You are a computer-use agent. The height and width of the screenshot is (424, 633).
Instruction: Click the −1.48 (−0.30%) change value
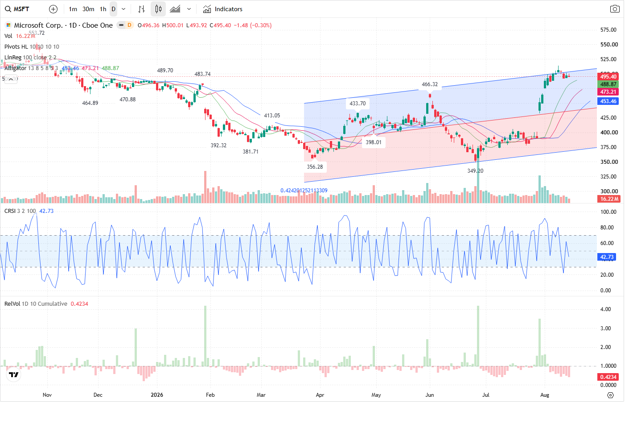click(x=253, y=25)
